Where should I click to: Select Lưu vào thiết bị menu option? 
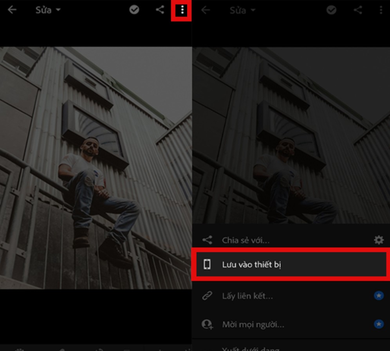click(252, 265)
